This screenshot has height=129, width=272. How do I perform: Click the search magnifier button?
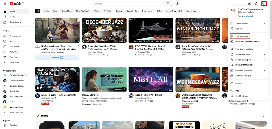pos(168,3)
